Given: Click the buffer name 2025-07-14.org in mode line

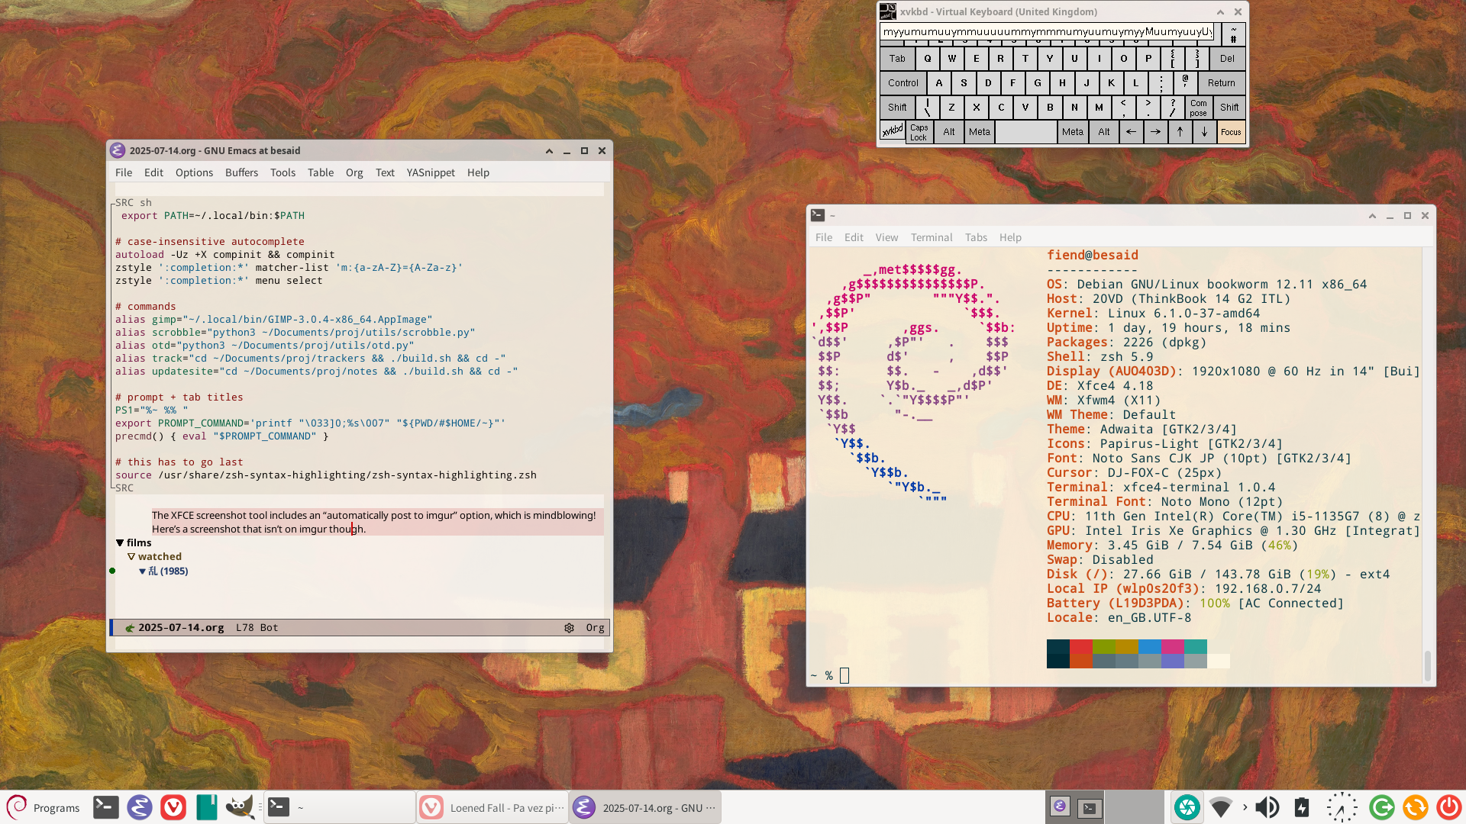Looking at the screenshot, I should click(x=181, y=628).
